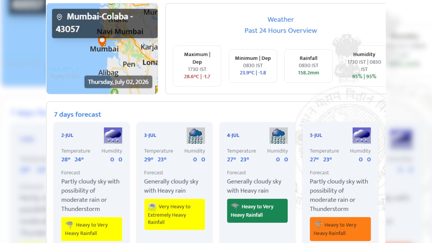The width and height of the screenshot is (432, 243).
Task: Select the Rainfall 158.2mm card
Action: point(308,66)
